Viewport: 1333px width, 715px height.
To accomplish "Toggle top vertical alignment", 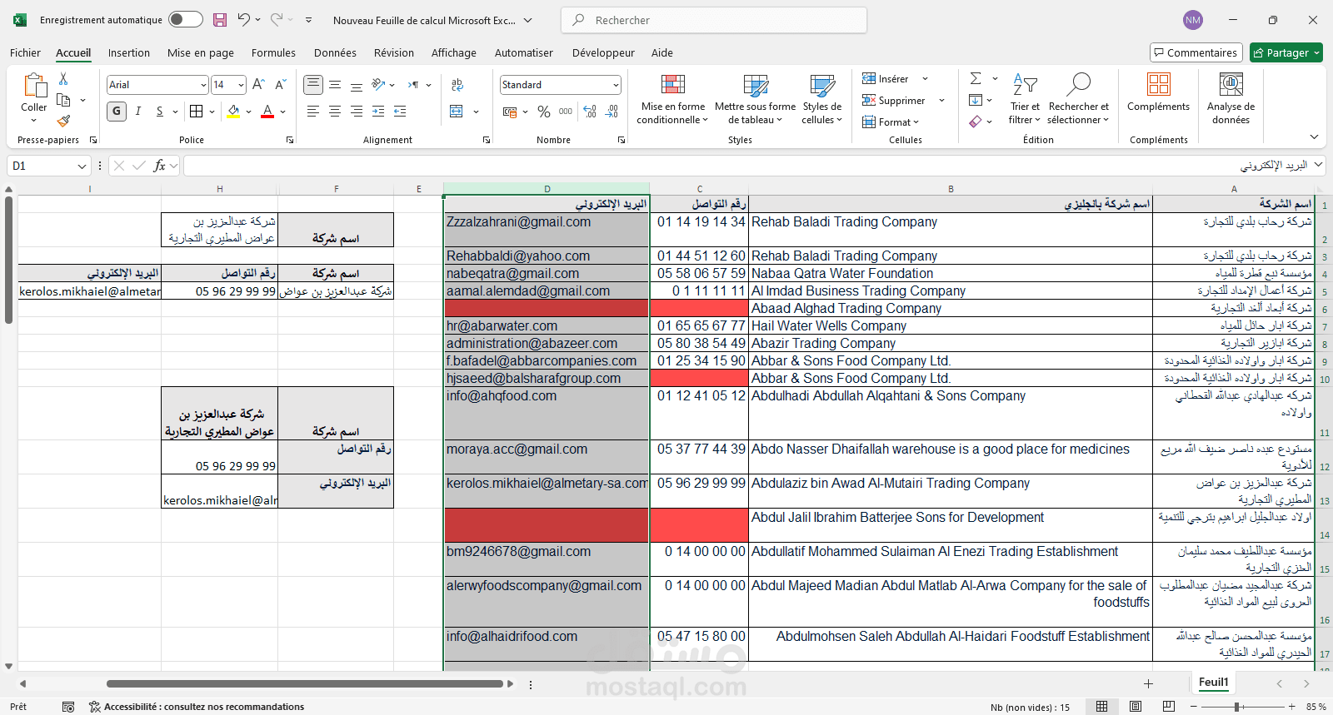I will [313, 84].
